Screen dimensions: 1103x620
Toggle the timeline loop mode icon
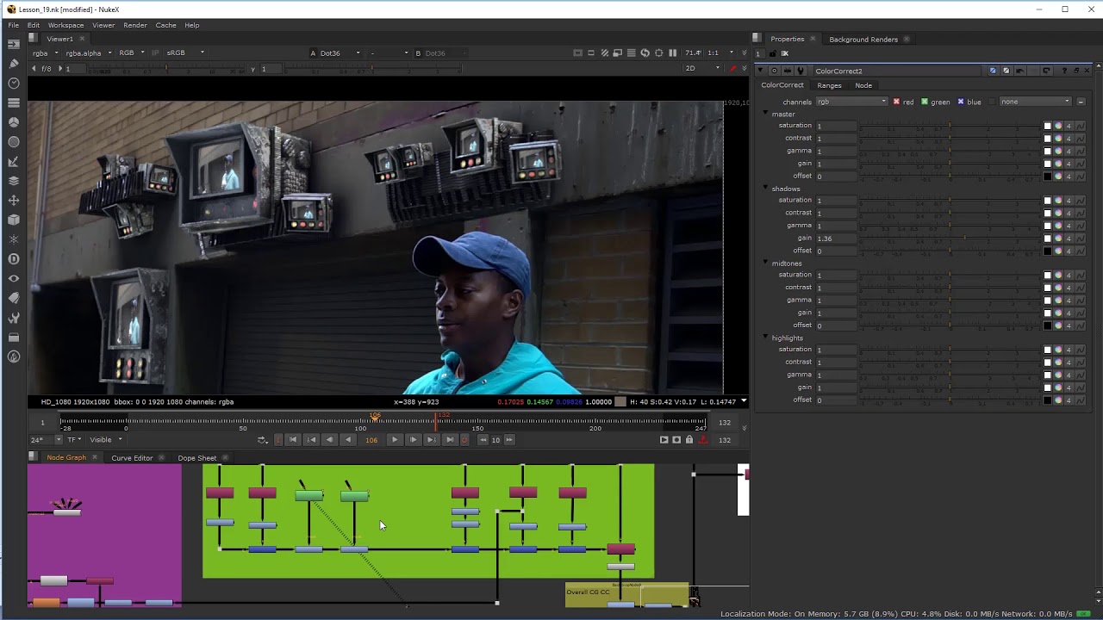262,439
